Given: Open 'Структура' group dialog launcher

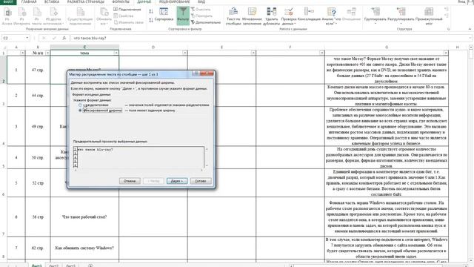Looking at the screenshot, I should 448,29.
